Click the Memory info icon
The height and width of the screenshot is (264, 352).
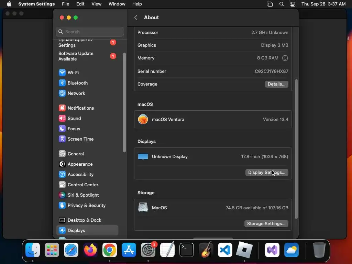pos(285,58)
